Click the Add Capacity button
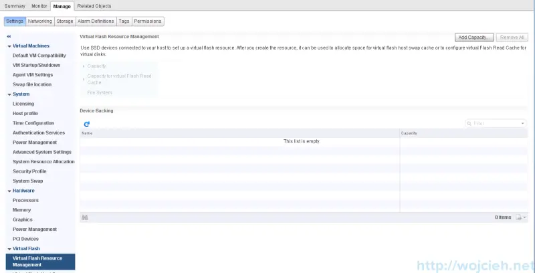The image size is (535, 273). click(x=474, y=37)
